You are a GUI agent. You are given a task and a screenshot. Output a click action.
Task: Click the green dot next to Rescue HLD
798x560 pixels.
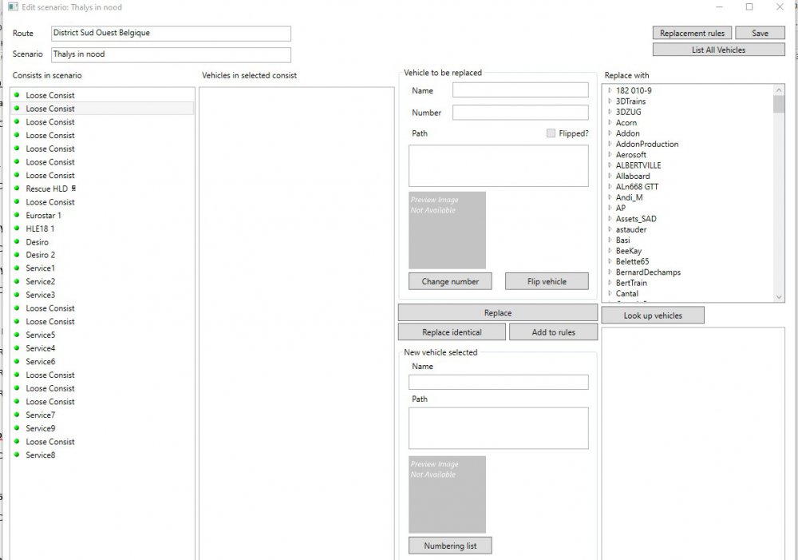(x=18, y=189)
